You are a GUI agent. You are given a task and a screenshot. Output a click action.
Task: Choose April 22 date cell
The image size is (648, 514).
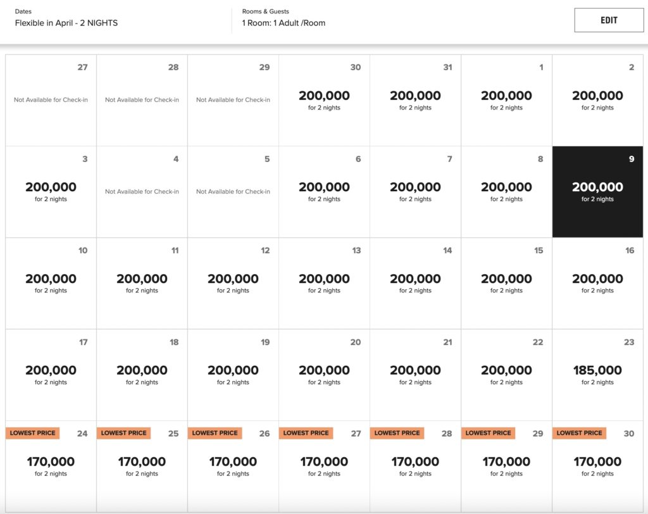[x=506, y=375]
